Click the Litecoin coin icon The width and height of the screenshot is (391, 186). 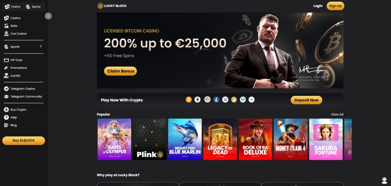[216, 100]
